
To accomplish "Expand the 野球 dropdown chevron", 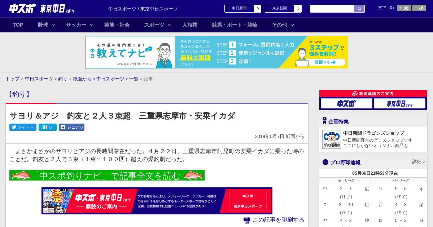I will (x=53, y=25).
